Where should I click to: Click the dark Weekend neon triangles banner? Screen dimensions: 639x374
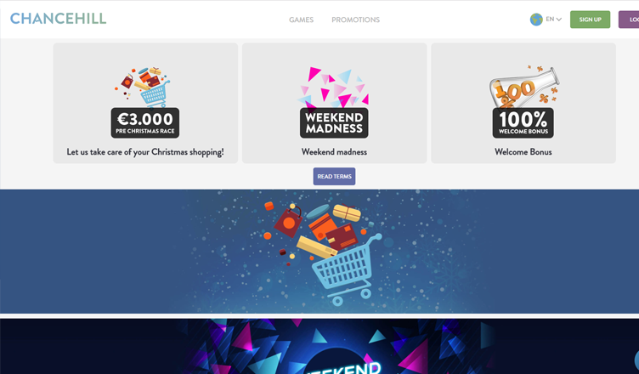click(x=319, y=346)
